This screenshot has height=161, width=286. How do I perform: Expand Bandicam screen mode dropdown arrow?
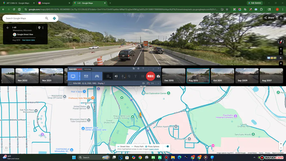tap(79, 76)
